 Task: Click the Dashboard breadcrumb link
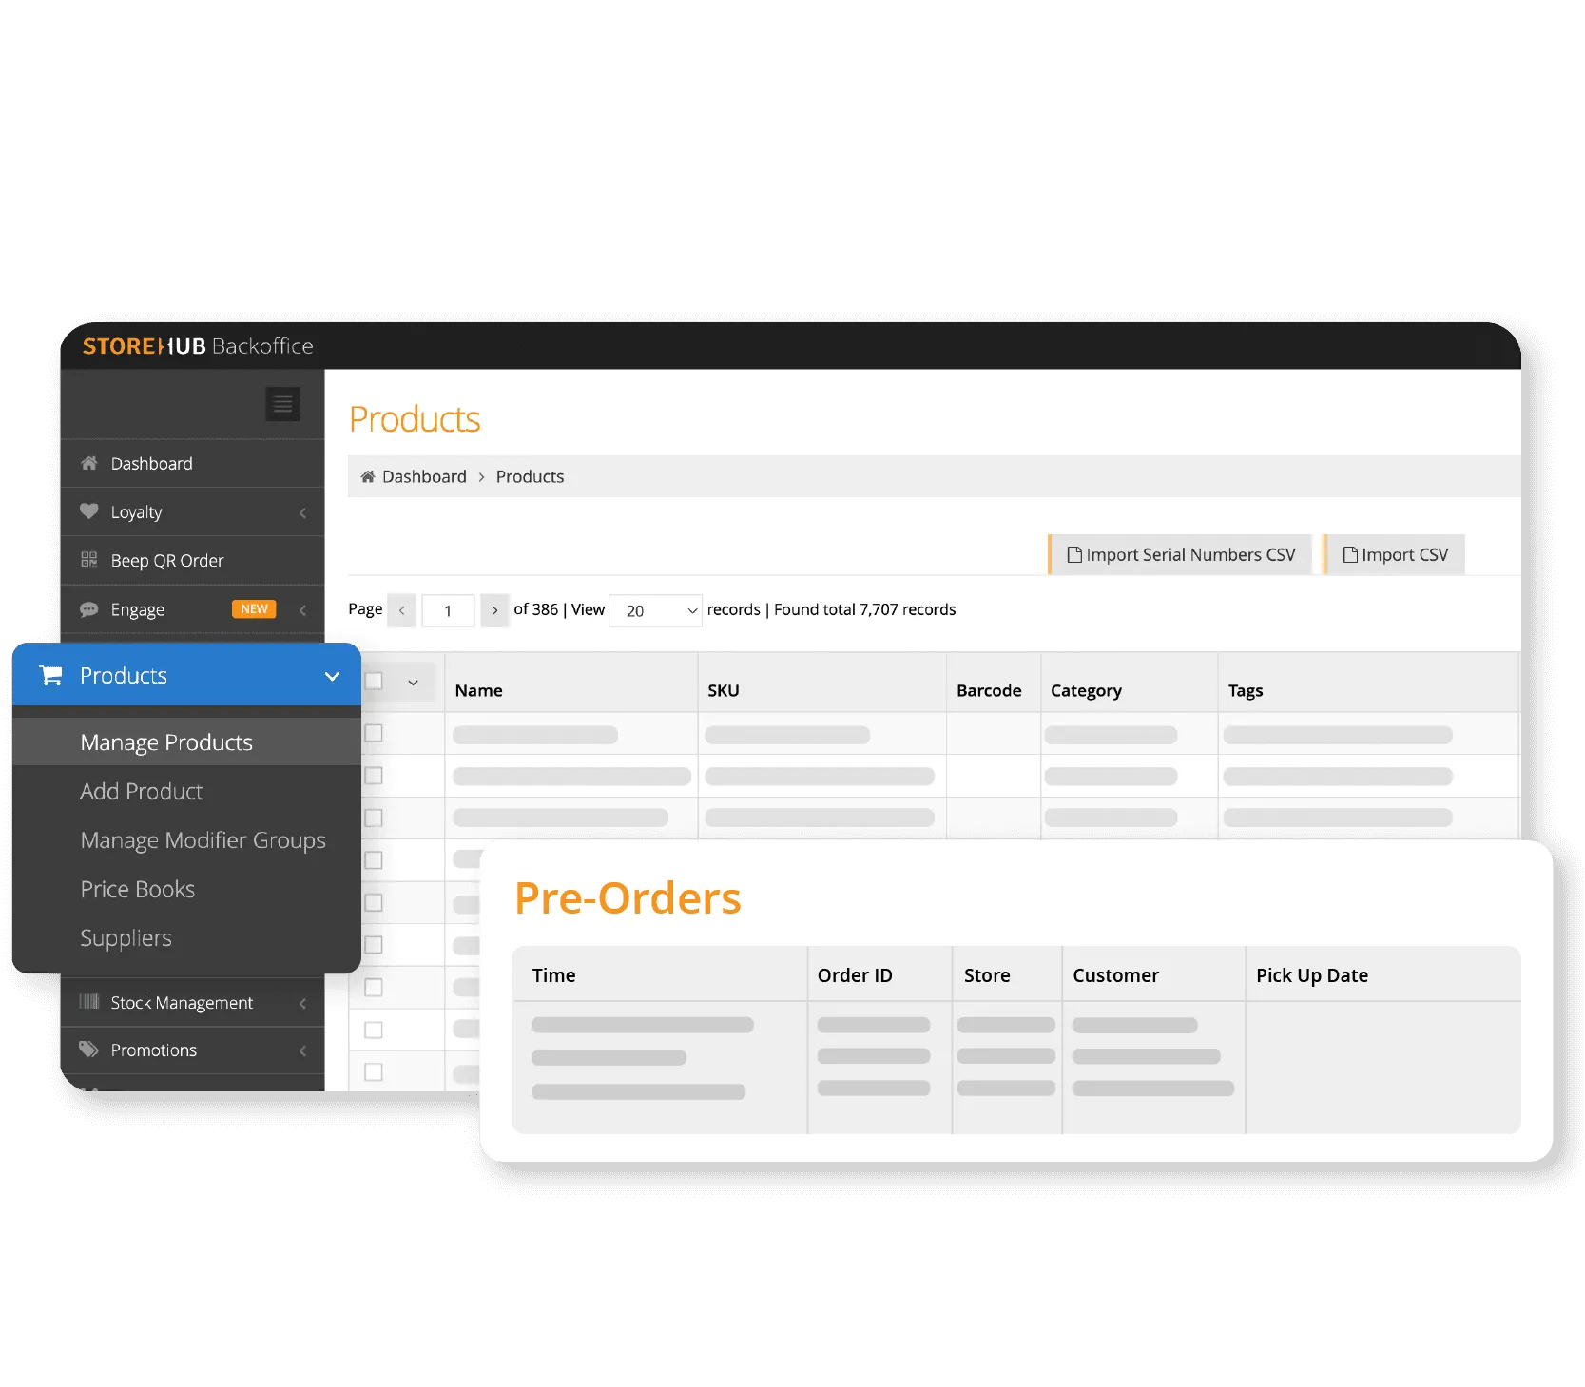(x=423, y=476)
